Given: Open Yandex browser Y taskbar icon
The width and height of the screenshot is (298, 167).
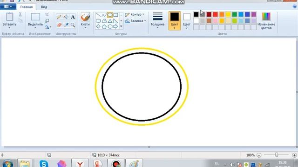Looking at the screenshot, I should [80, 164].
